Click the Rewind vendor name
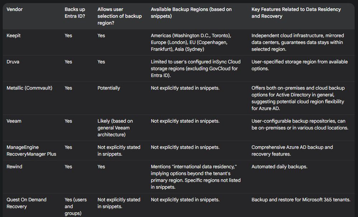The width and height of the screenshot is (358, 217). coord(14,167)
